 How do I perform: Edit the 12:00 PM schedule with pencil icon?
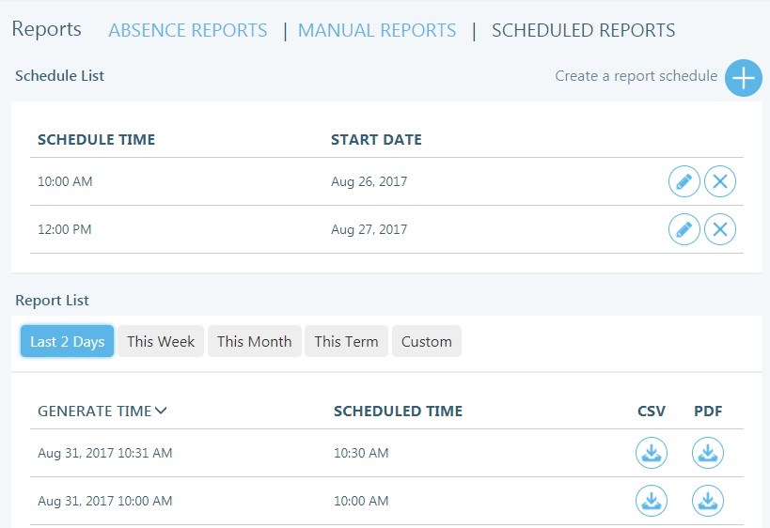coord(684,229)
